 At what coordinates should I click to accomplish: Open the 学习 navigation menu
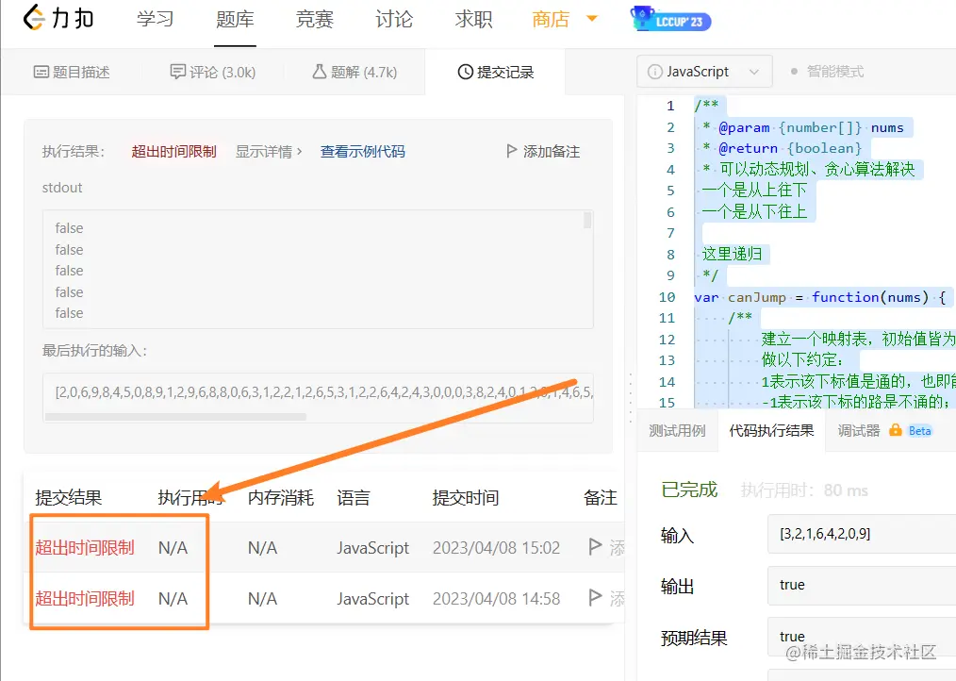155,19
